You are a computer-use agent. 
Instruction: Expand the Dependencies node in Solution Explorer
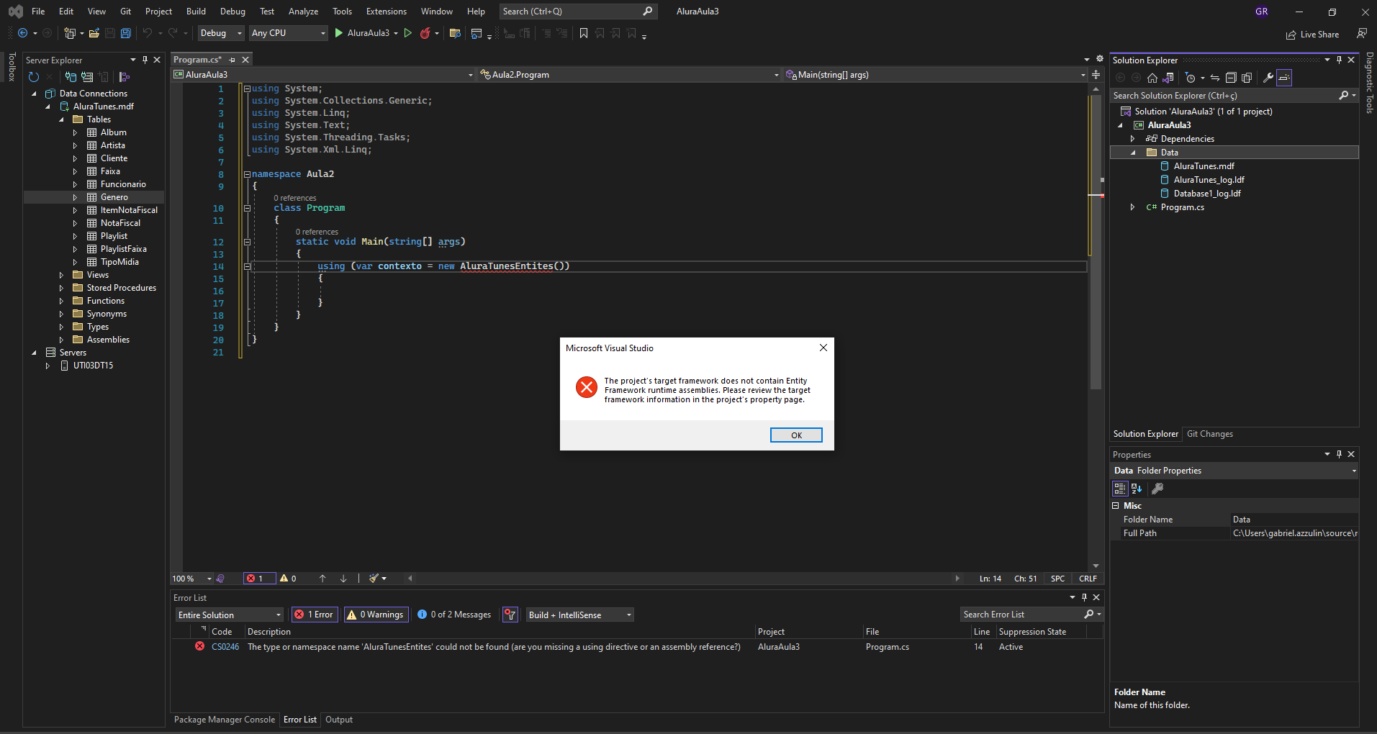[1133, 139]
